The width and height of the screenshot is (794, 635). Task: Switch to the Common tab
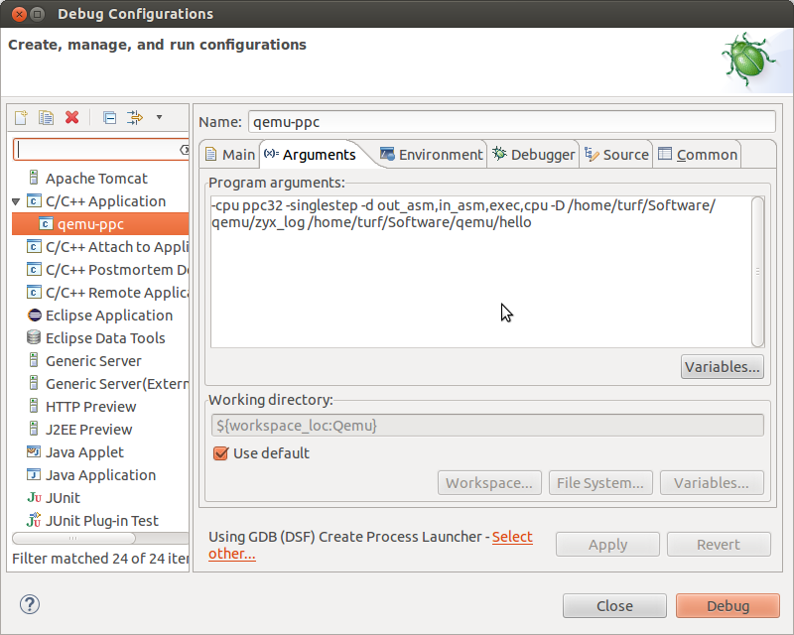pos(698,155)
